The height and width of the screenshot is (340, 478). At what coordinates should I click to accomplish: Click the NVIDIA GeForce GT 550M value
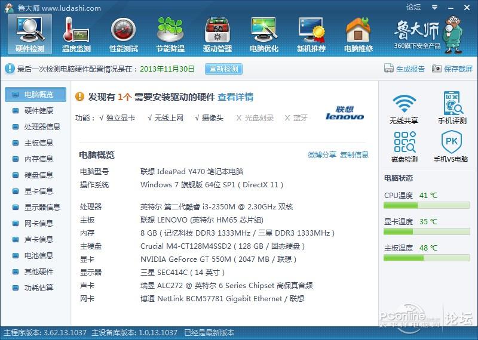click(x=218, y=259)
